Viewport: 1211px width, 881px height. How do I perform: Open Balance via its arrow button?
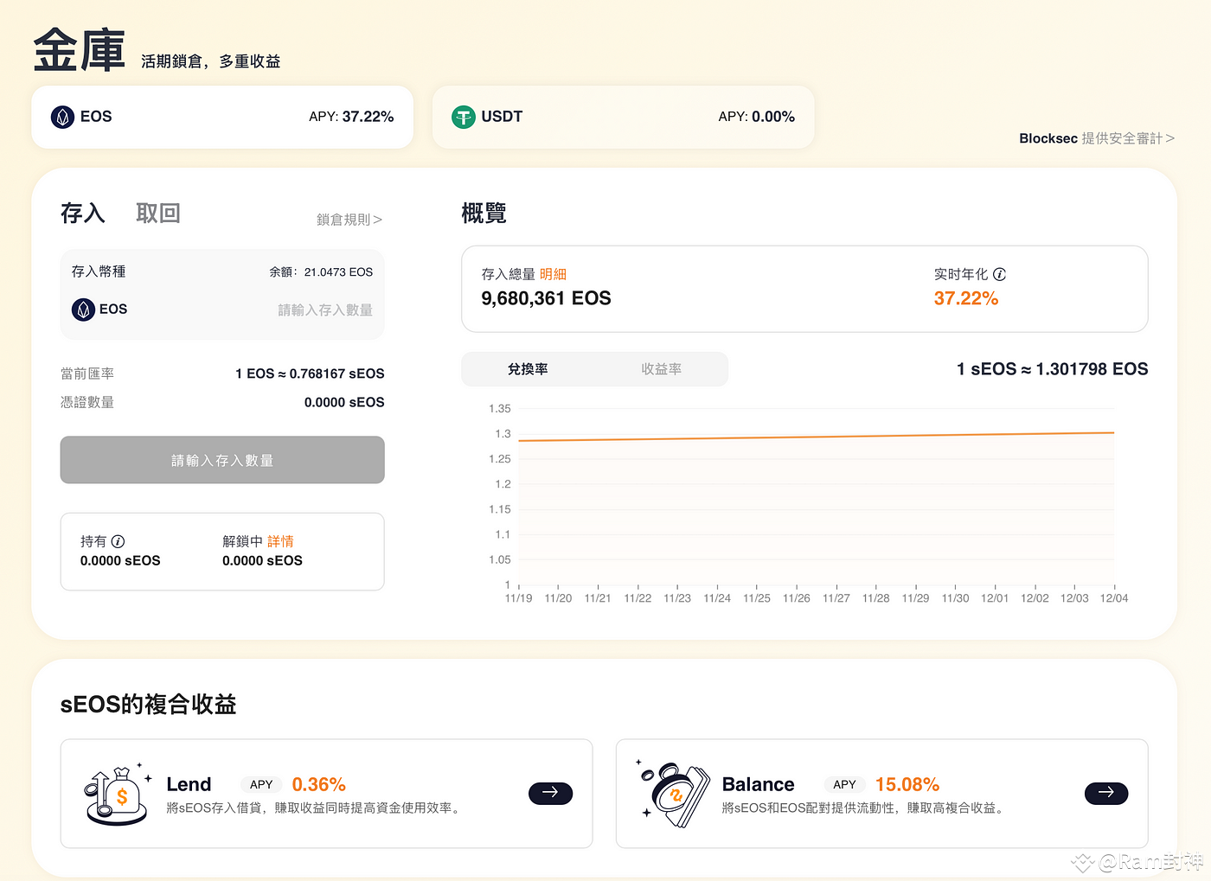click(1105, 793)
